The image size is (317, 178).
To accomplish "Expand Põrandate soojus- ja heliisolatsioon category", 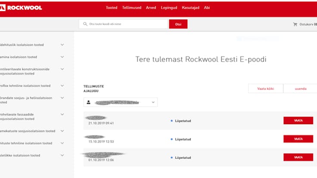I will click(x=62, y=98).
